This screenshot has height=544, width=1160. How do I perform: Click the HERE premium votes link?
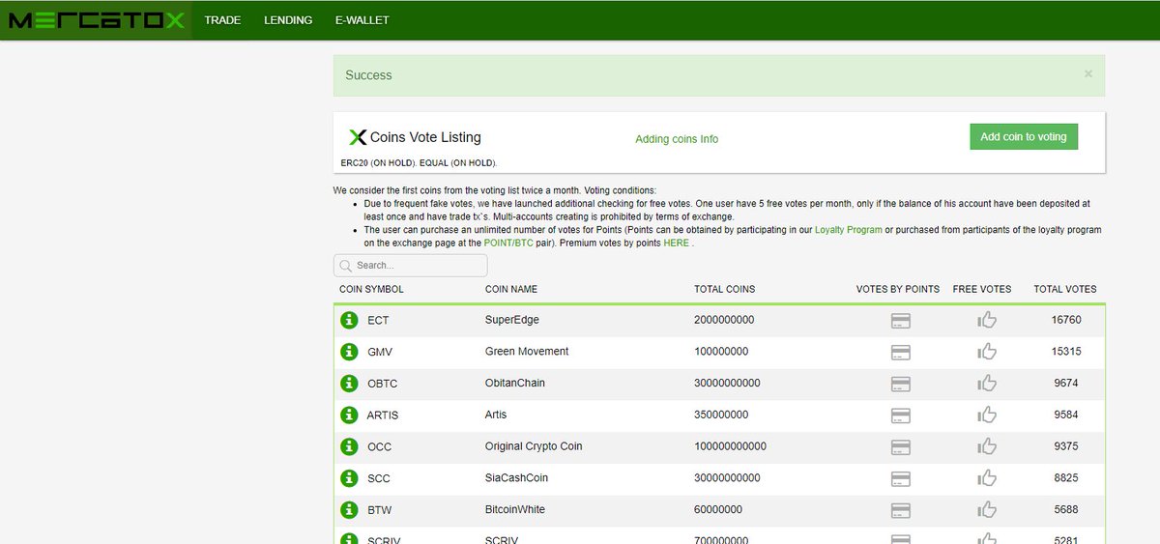tap(676, 243)
